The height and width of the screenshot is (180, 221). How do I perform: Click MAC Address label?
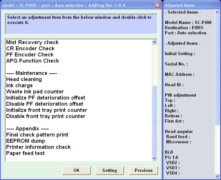pos(180,75)
